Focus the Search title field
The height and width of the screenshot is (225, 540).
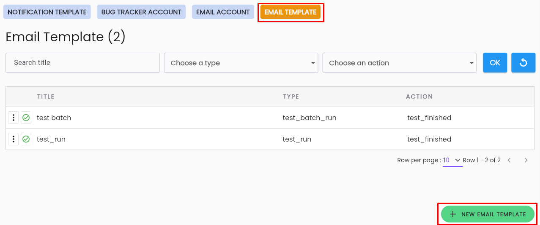point(82,63)
